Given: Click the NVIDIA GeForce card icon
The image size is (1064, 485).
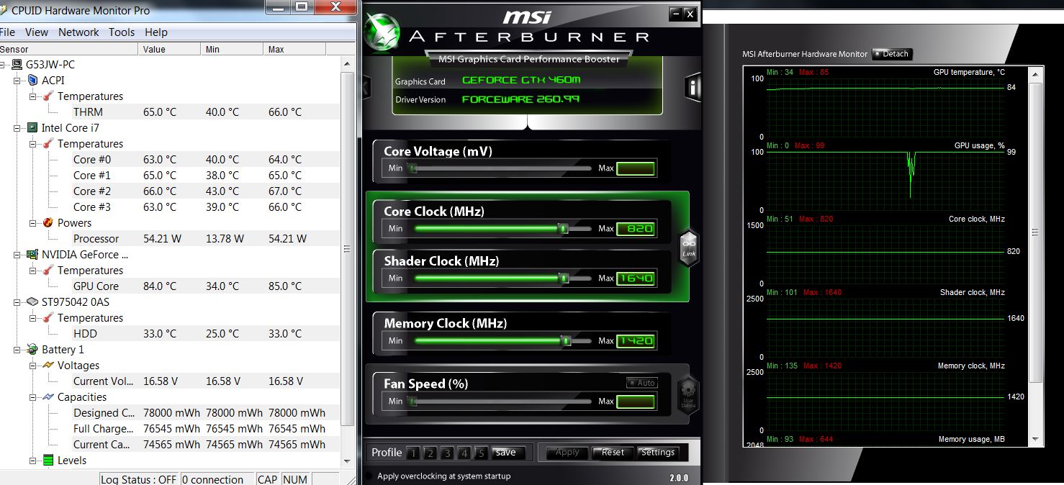Looking at the screenshot, I should point(32,255).
